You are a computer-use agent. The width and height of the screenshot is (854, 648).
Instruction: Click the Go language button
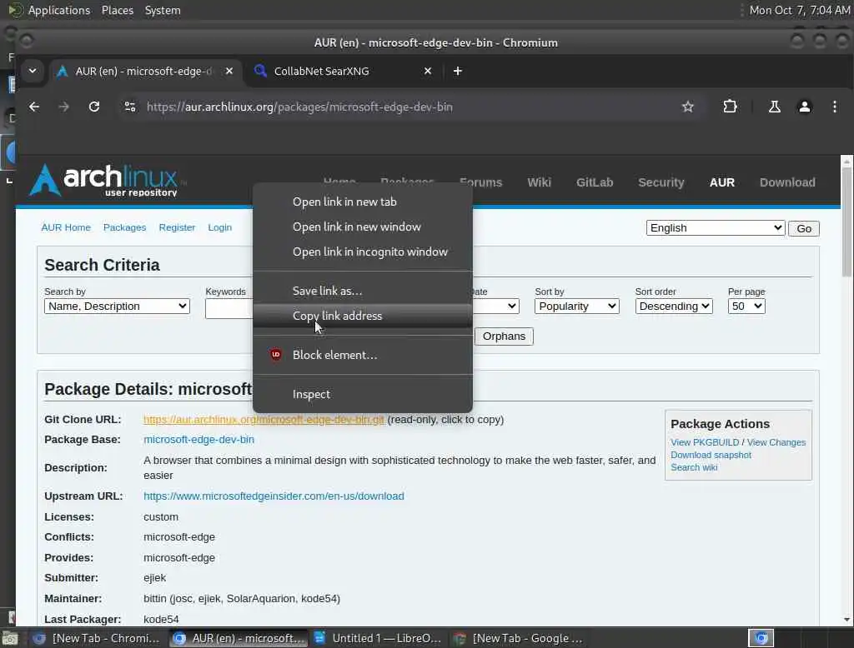pos(804,228)
